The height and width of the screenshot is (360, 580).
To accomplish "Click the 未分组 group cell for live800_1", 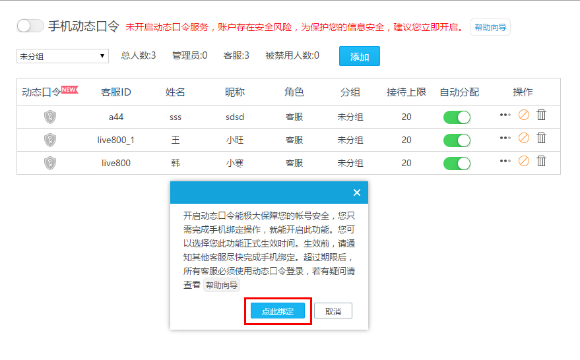I will point(350,140).
